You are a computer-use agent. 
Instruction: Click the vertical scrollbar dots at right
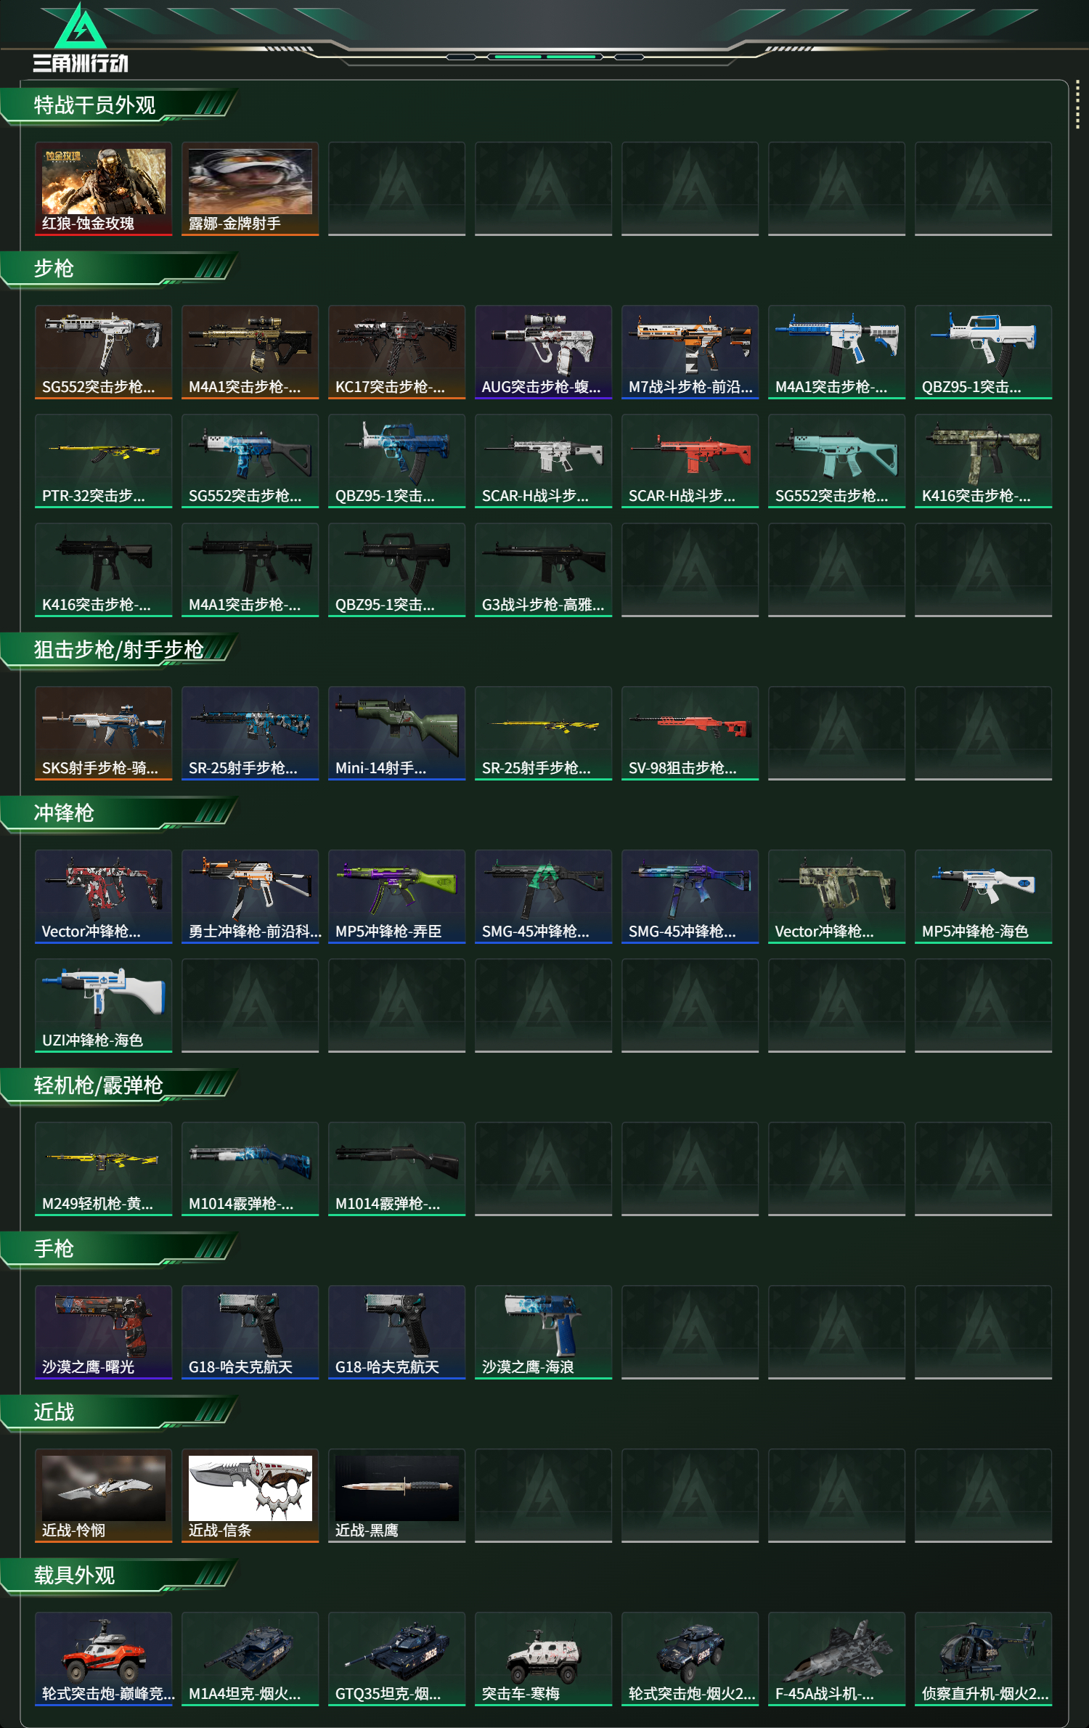coord(1077,105)
